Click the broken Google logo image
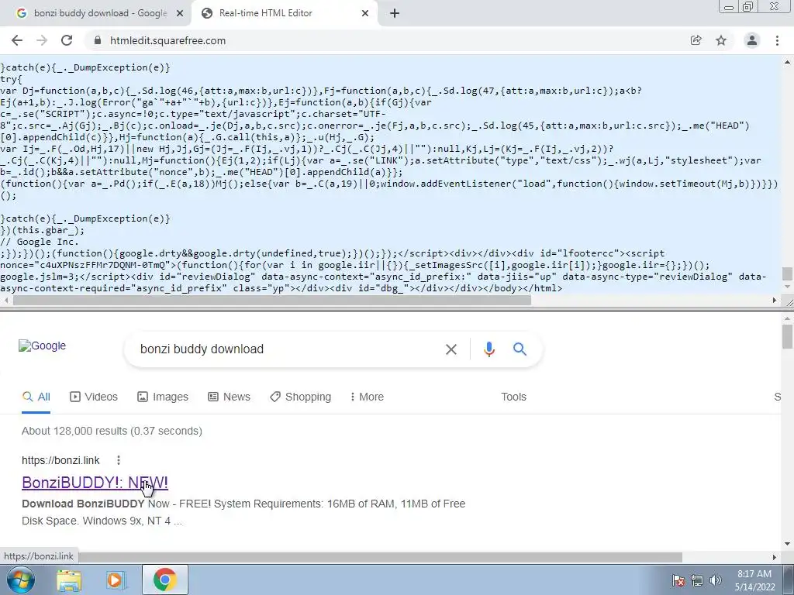 (x=42, y=346)
